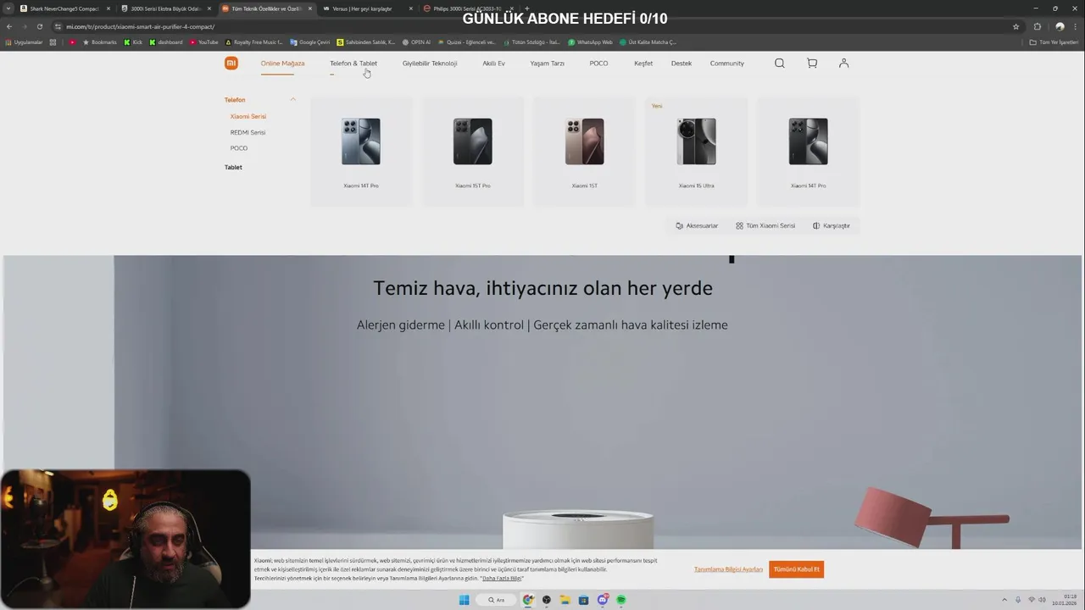Select Xiaomi Serisi in sidebar
The height and width of the screenshot is (610, 1085).
(x=248, y=116)
